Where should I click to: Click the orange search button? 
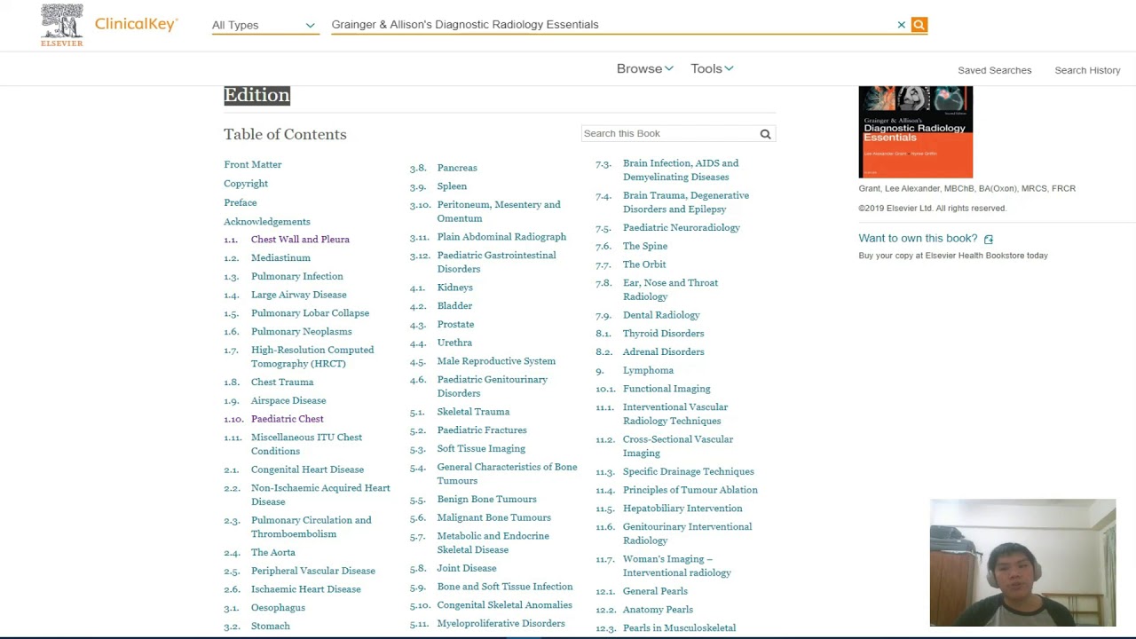coord(919,25)
